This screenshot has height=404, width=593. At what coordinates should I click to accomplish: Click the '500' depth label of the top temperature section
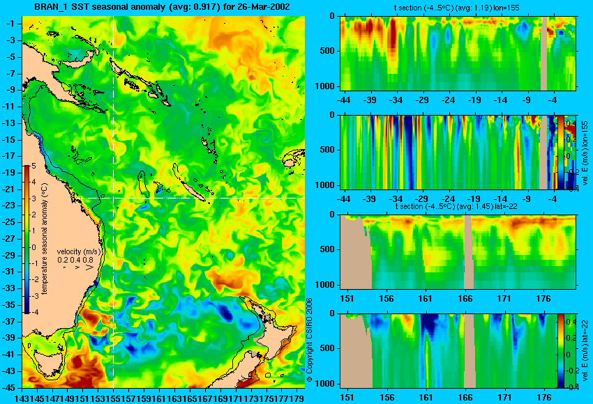(327, 51)
